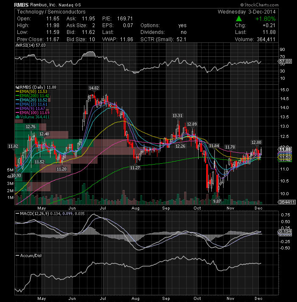The width and height of the screenshot is (297, 302).
Task: Click the 'EMA(20) 11.52' legend entry
Action: click(x=34, y=100)
